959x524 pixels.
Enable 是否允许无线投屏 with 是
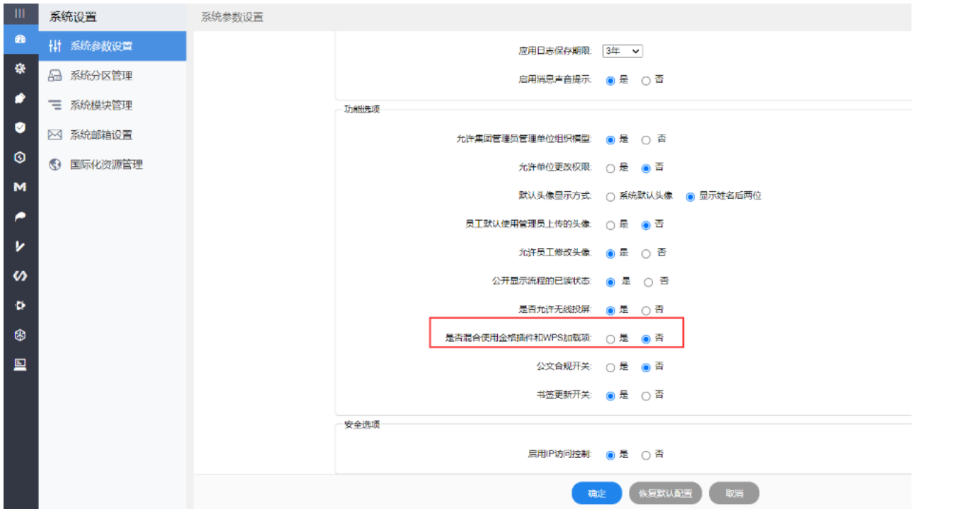(611, 310)
